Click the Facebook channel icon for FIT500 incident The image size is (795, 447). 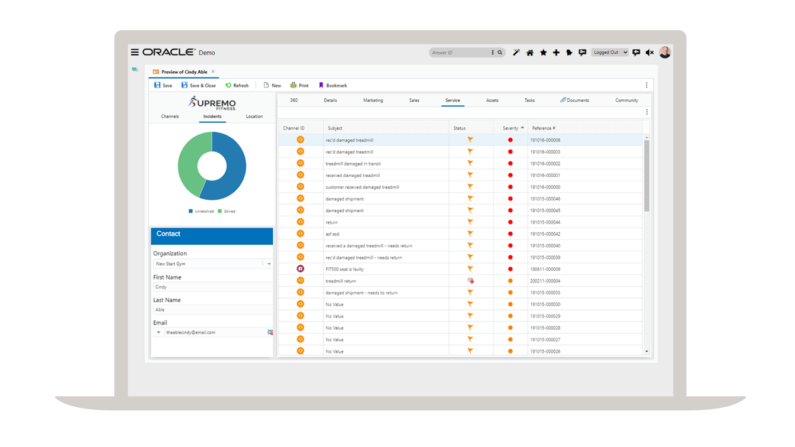pyautogui.click(x=300, y=269)
